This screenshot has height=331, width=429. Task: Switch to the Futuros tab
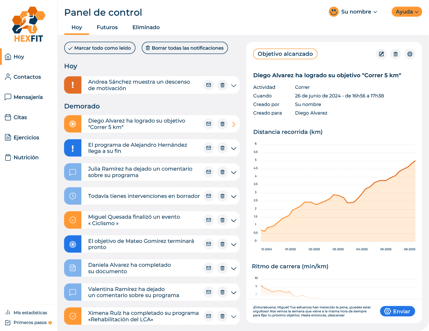107,27
